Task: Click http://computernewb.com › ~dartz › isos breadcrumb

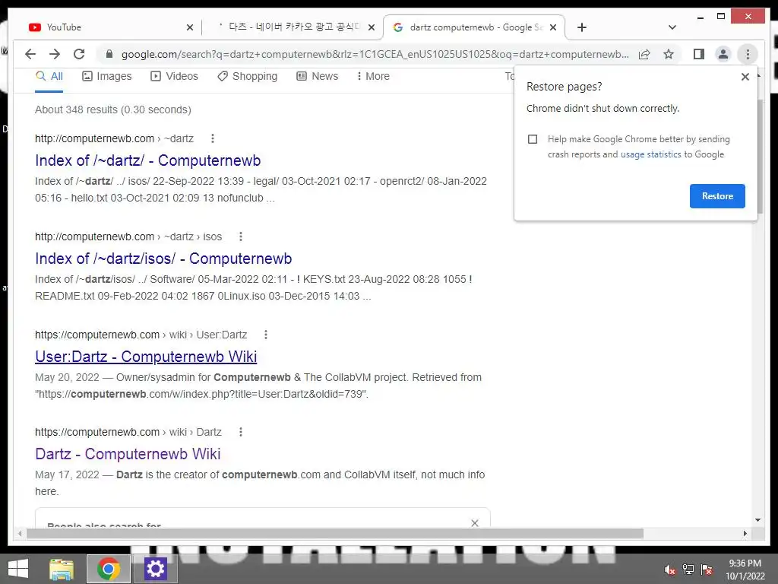Action: (x=128, y=237)
